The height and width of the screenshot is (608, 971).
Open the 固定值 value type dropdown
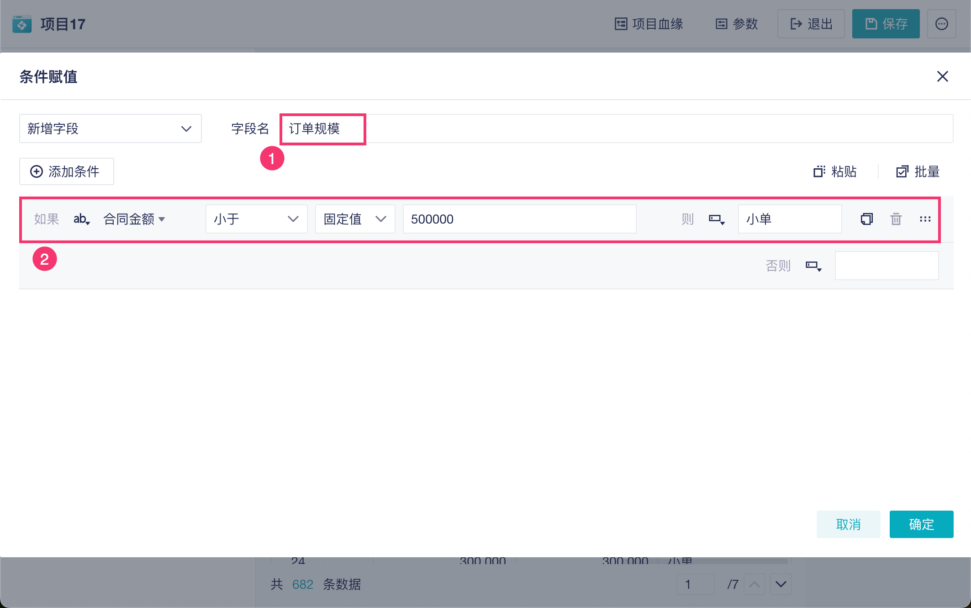(x=355, y=219)
